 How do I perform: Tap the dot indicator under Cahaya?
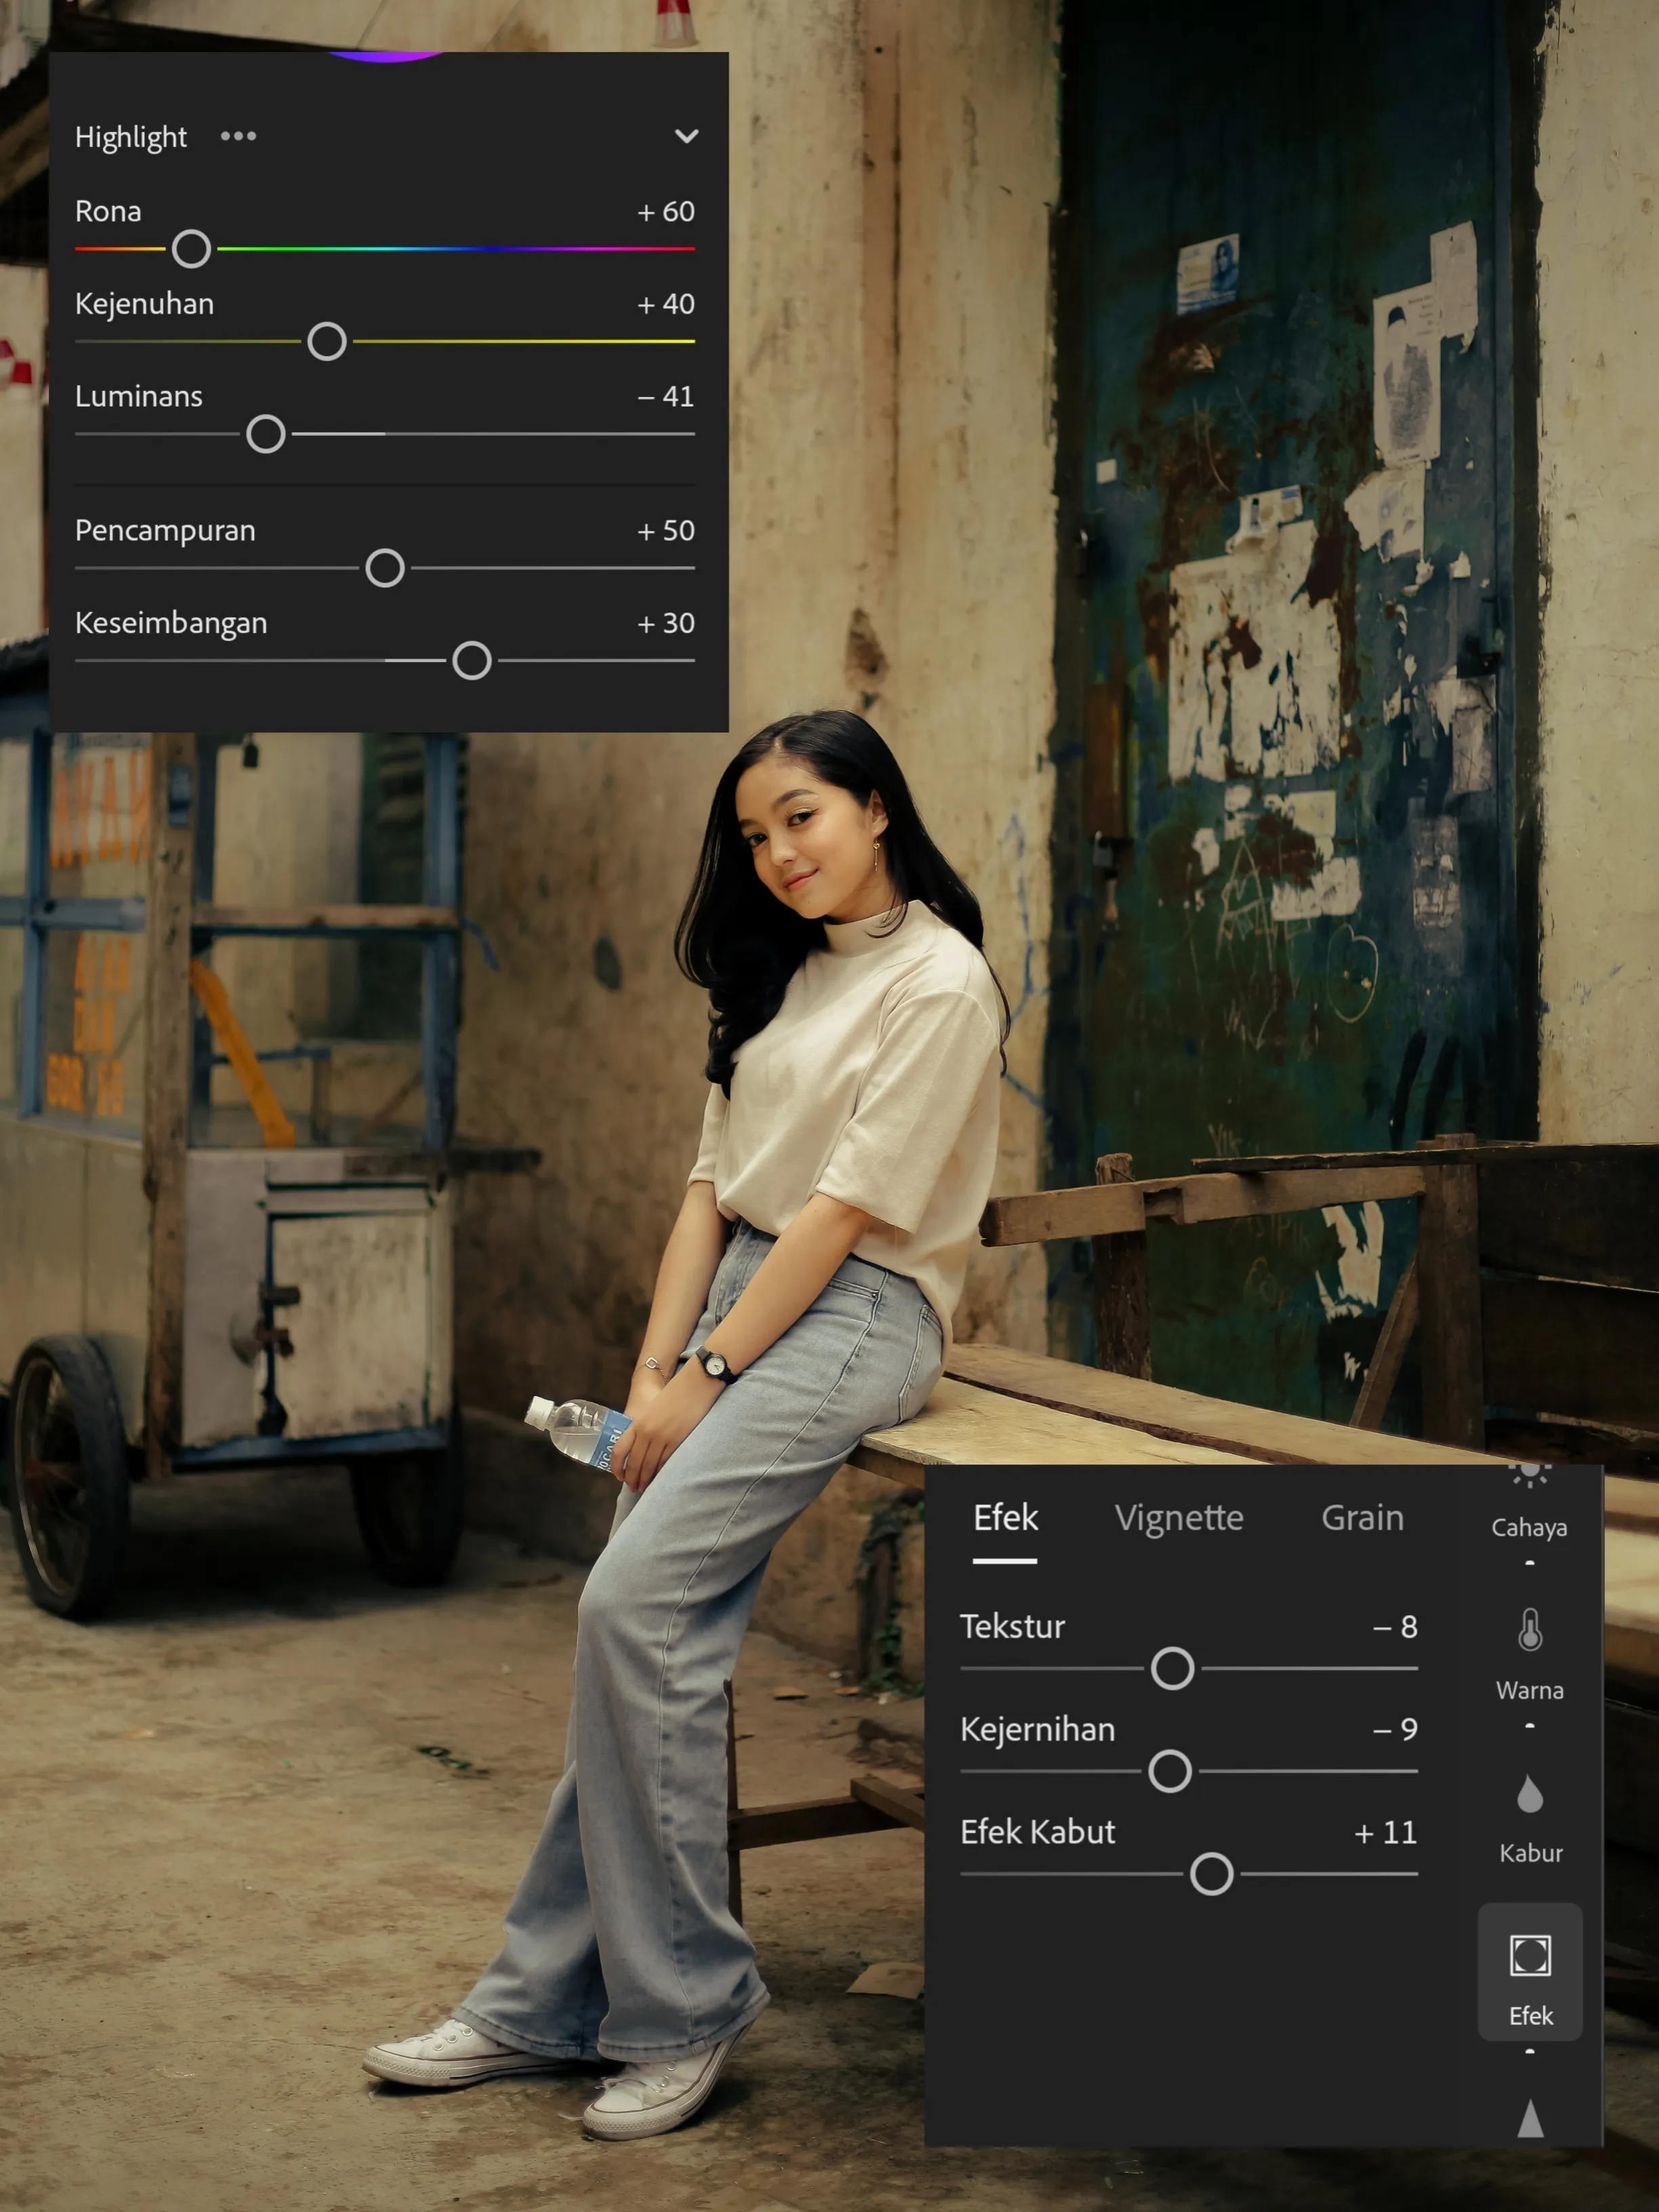1529,1561
